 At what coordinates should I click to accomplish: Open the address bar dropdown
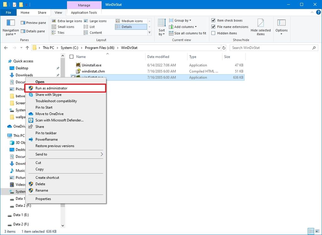click(219, 48)
